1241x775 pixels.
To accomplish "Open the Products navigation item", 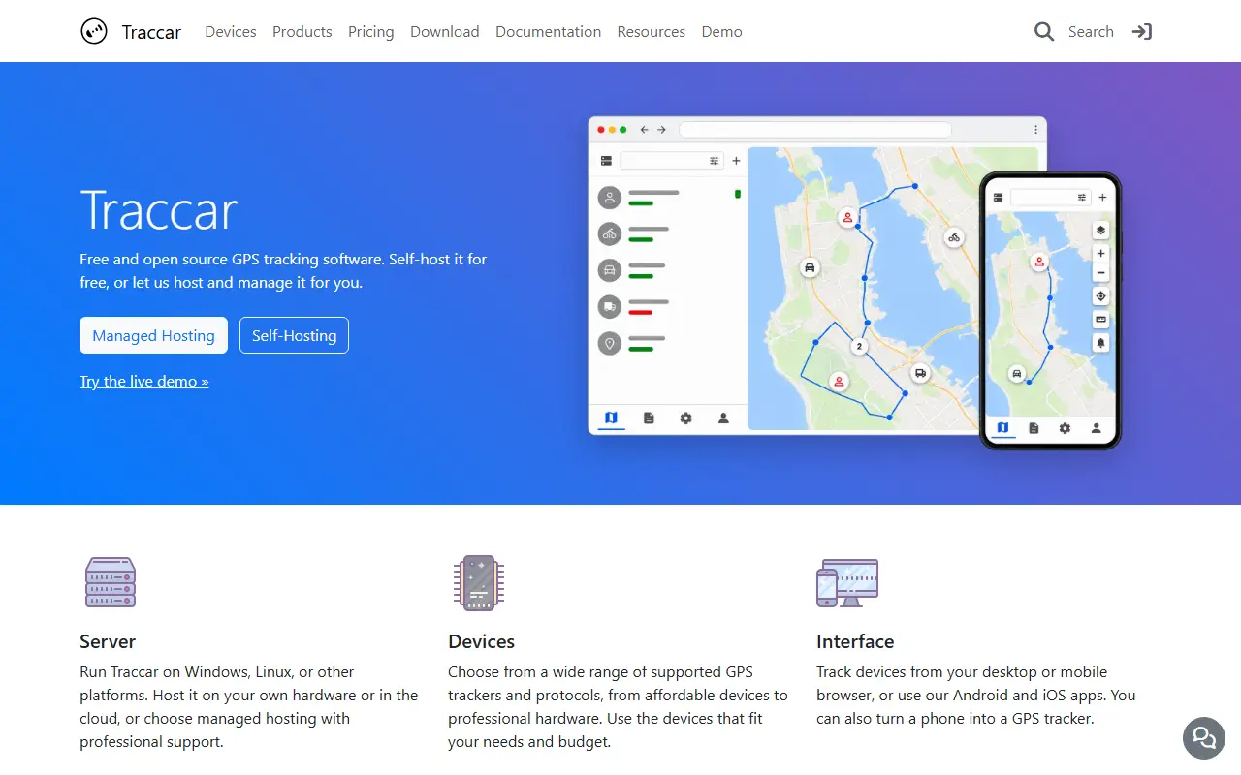I will point(302,32).
